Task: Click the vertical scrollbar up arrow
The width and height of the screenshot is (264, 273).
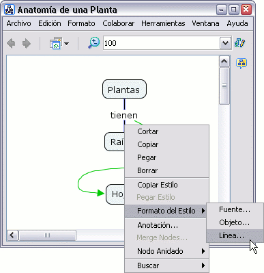Action: coord(224,62)
